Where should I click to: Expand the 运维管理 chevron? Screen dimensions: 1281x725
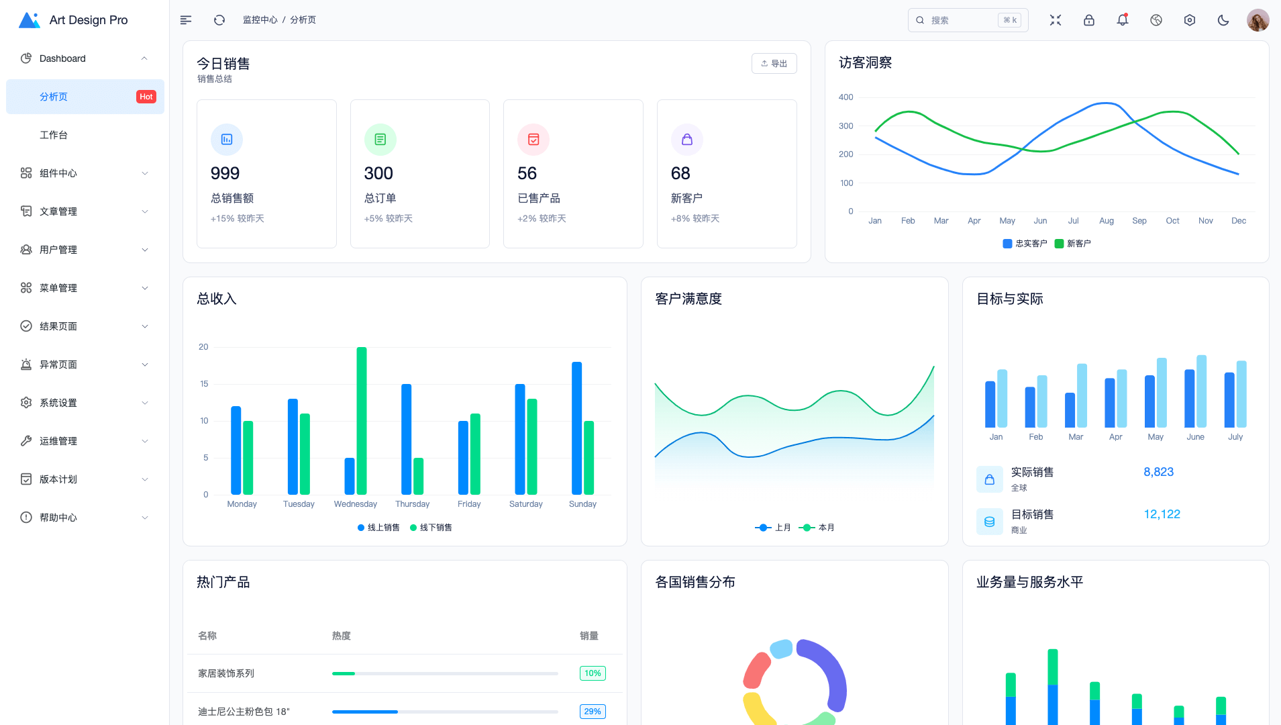[x=144, y=441]
